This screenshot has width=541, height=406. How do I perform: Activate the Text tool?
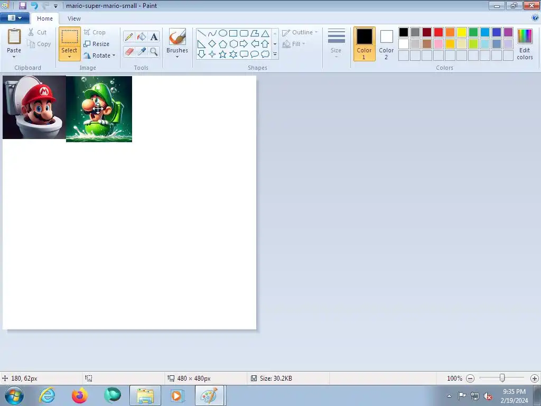click(154, 36)
